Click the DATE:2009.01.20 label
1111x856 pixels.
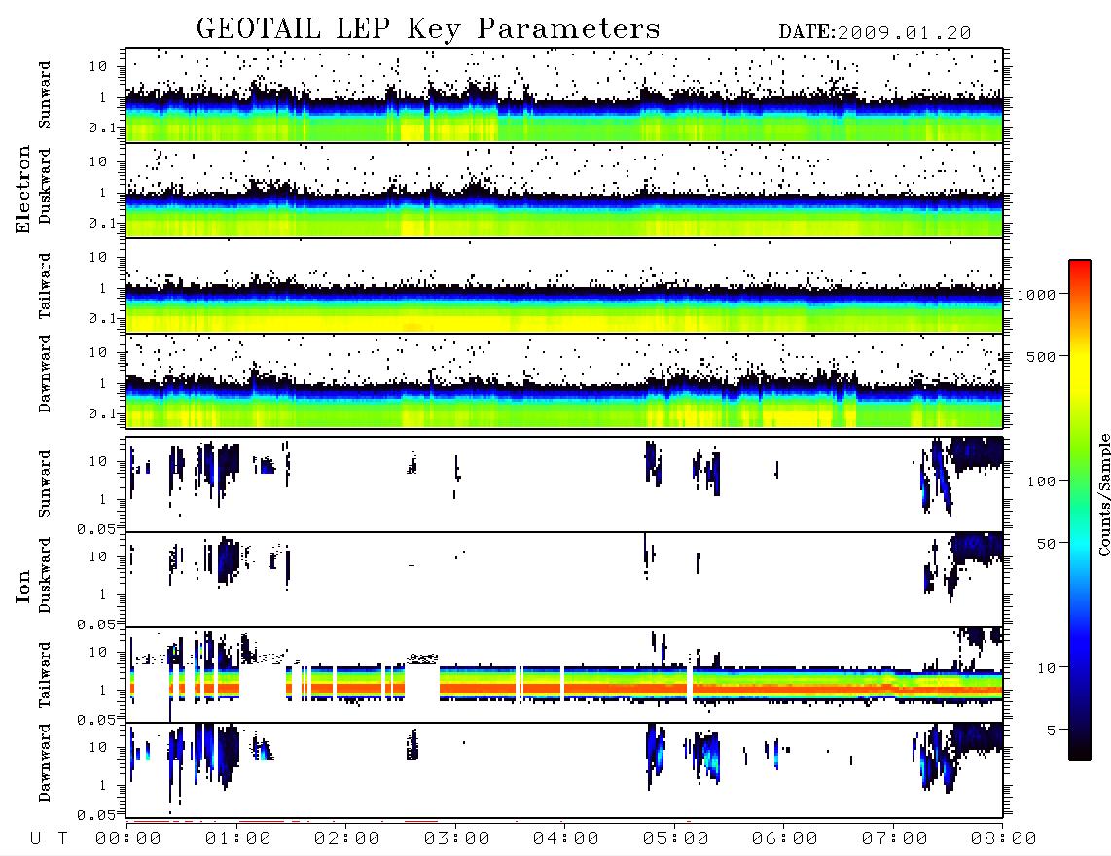click(875, 33)
